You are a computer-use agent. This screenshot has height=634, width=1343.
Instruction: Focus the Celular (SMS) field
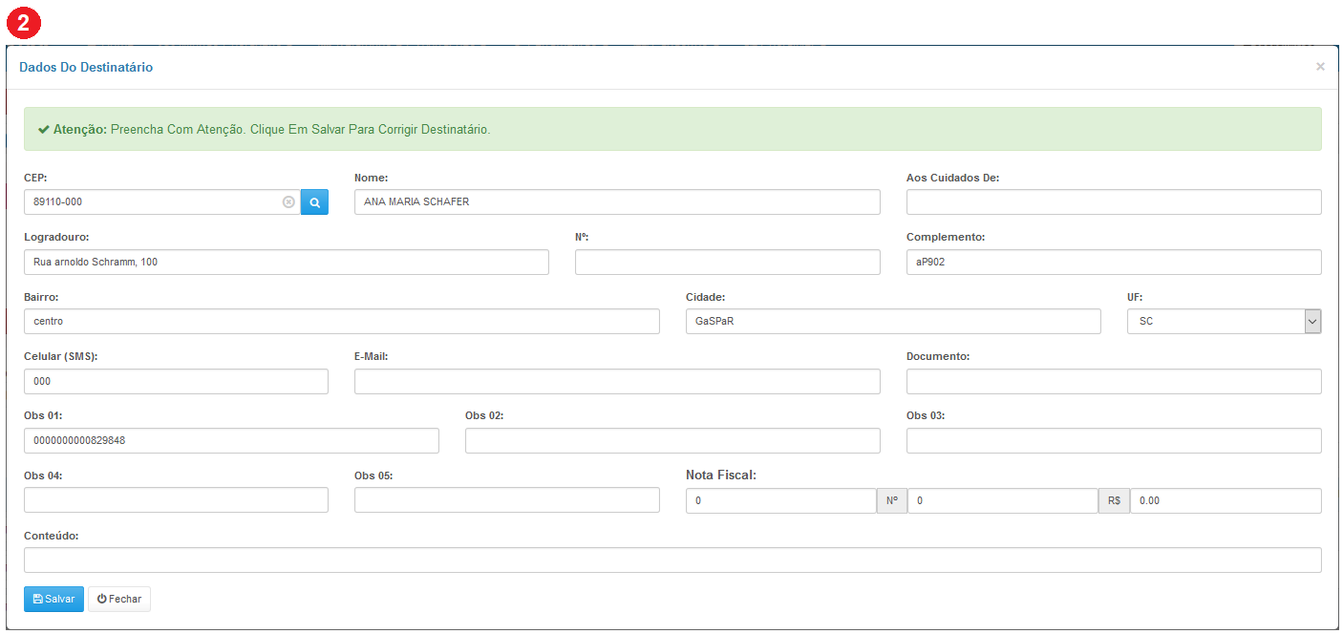coord(176,382)
